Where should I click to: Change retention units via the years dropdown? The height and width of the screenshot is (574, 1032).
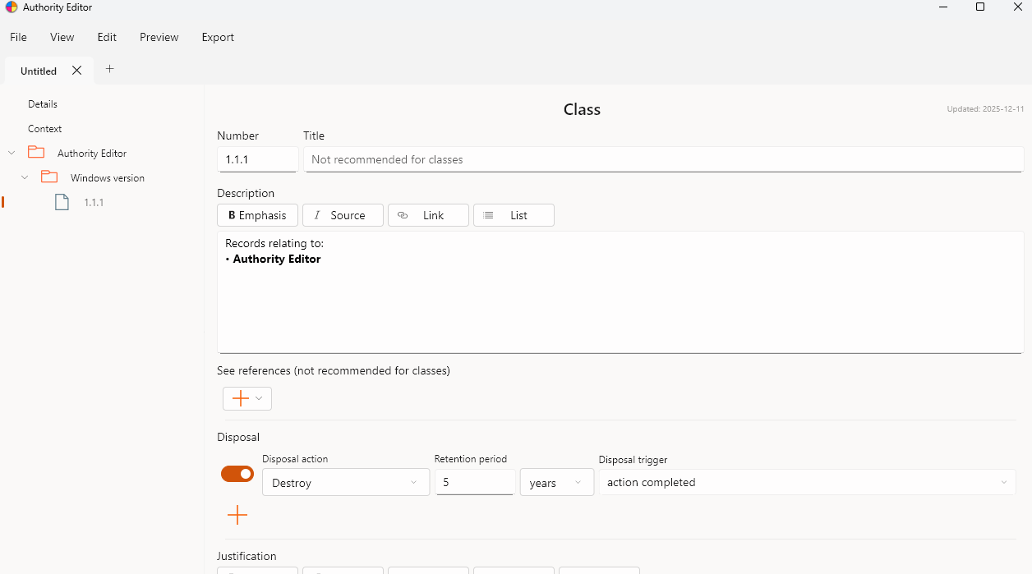click(556, 482)
